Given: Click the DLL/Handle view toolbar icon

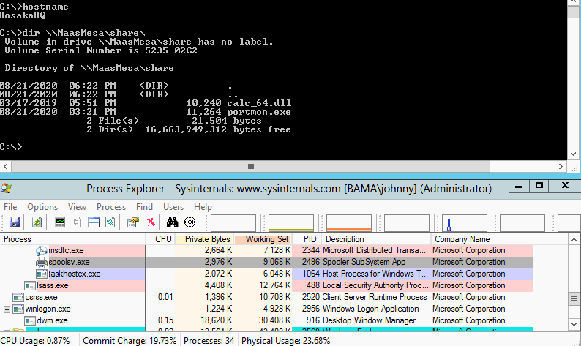Looking at the screenshot, I should [x=110, y=222].
